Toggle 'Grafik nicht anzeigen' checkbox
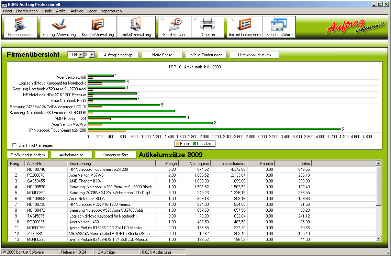Screen dimensions: 391x256 (x=14, y=145)
